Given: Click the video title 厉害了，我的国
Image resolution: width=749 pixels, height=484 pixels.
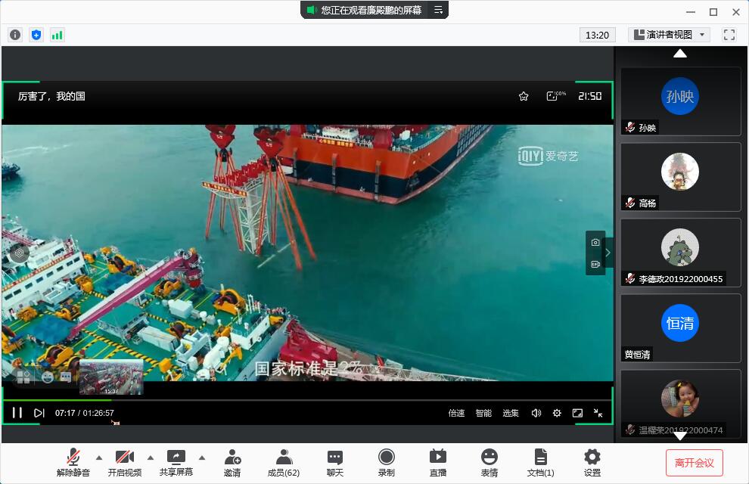Looking at the screenshot, I should point(51,96).
